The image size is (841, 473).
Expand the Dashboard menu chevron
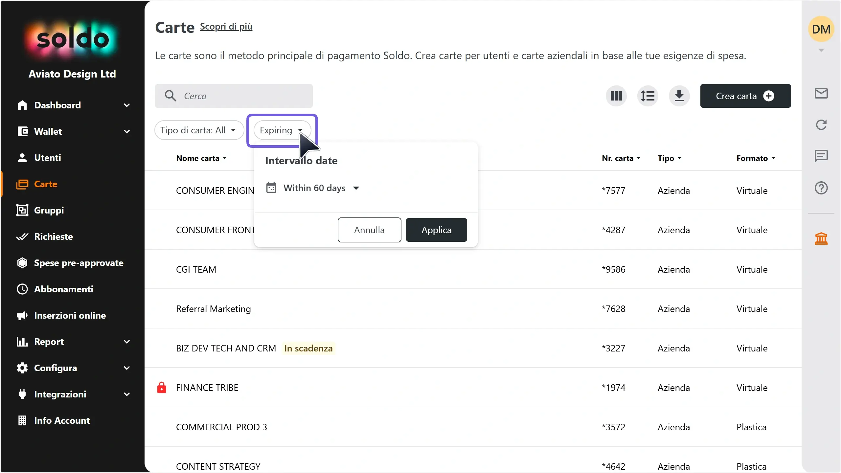pyautogui.click(x=127, y=105)
